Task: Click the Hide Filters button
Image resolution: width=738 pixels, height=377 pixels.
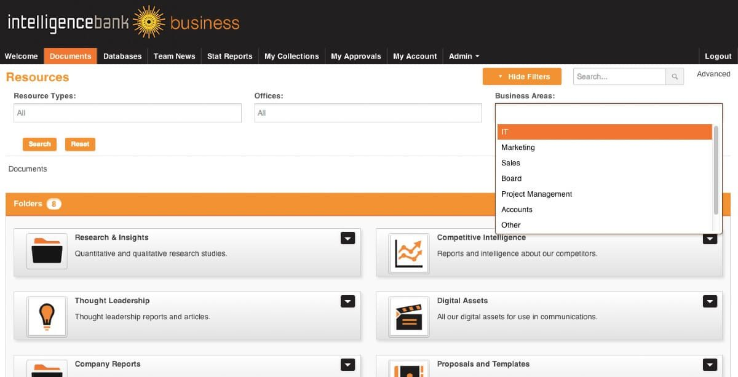Action: point(522,76)
